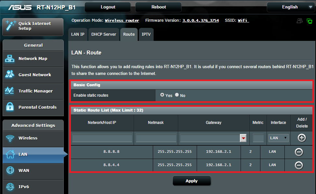Click the firmware version 3.0.0.4.376_3754 link

pyautogui.click(x=201, y=20)
